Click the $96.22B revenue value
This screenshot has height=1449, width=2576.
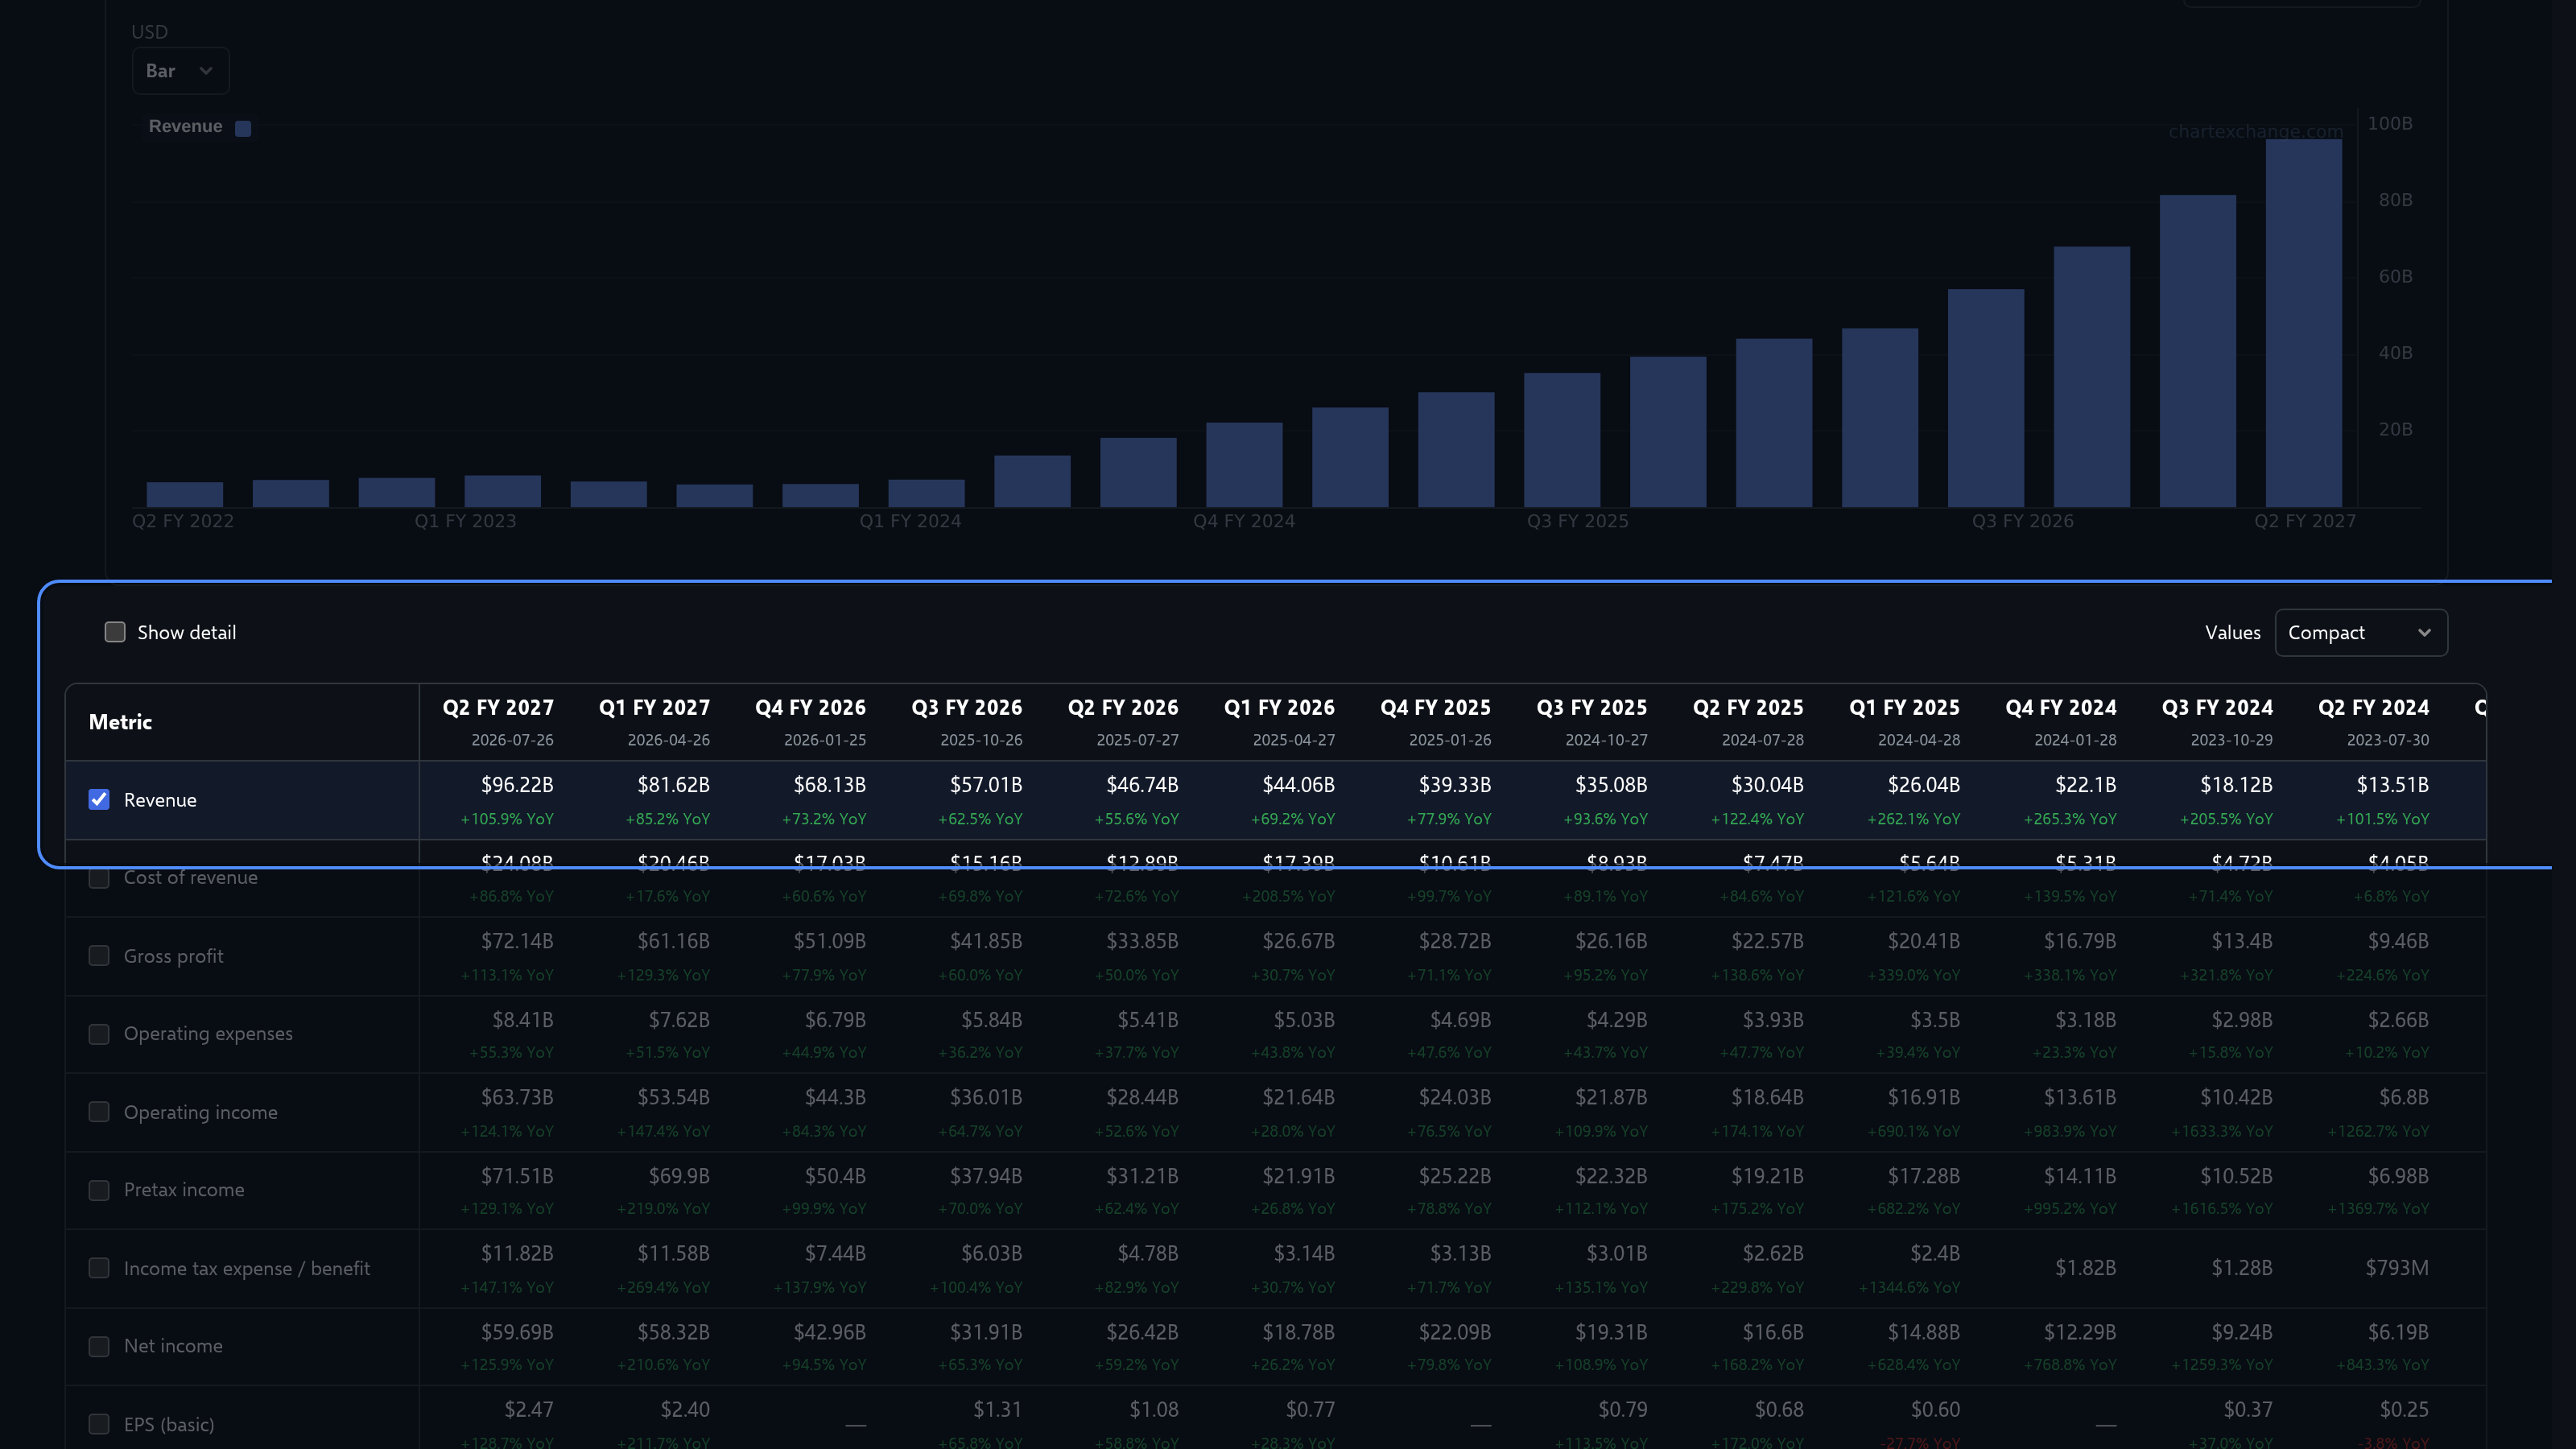(517, 785)
